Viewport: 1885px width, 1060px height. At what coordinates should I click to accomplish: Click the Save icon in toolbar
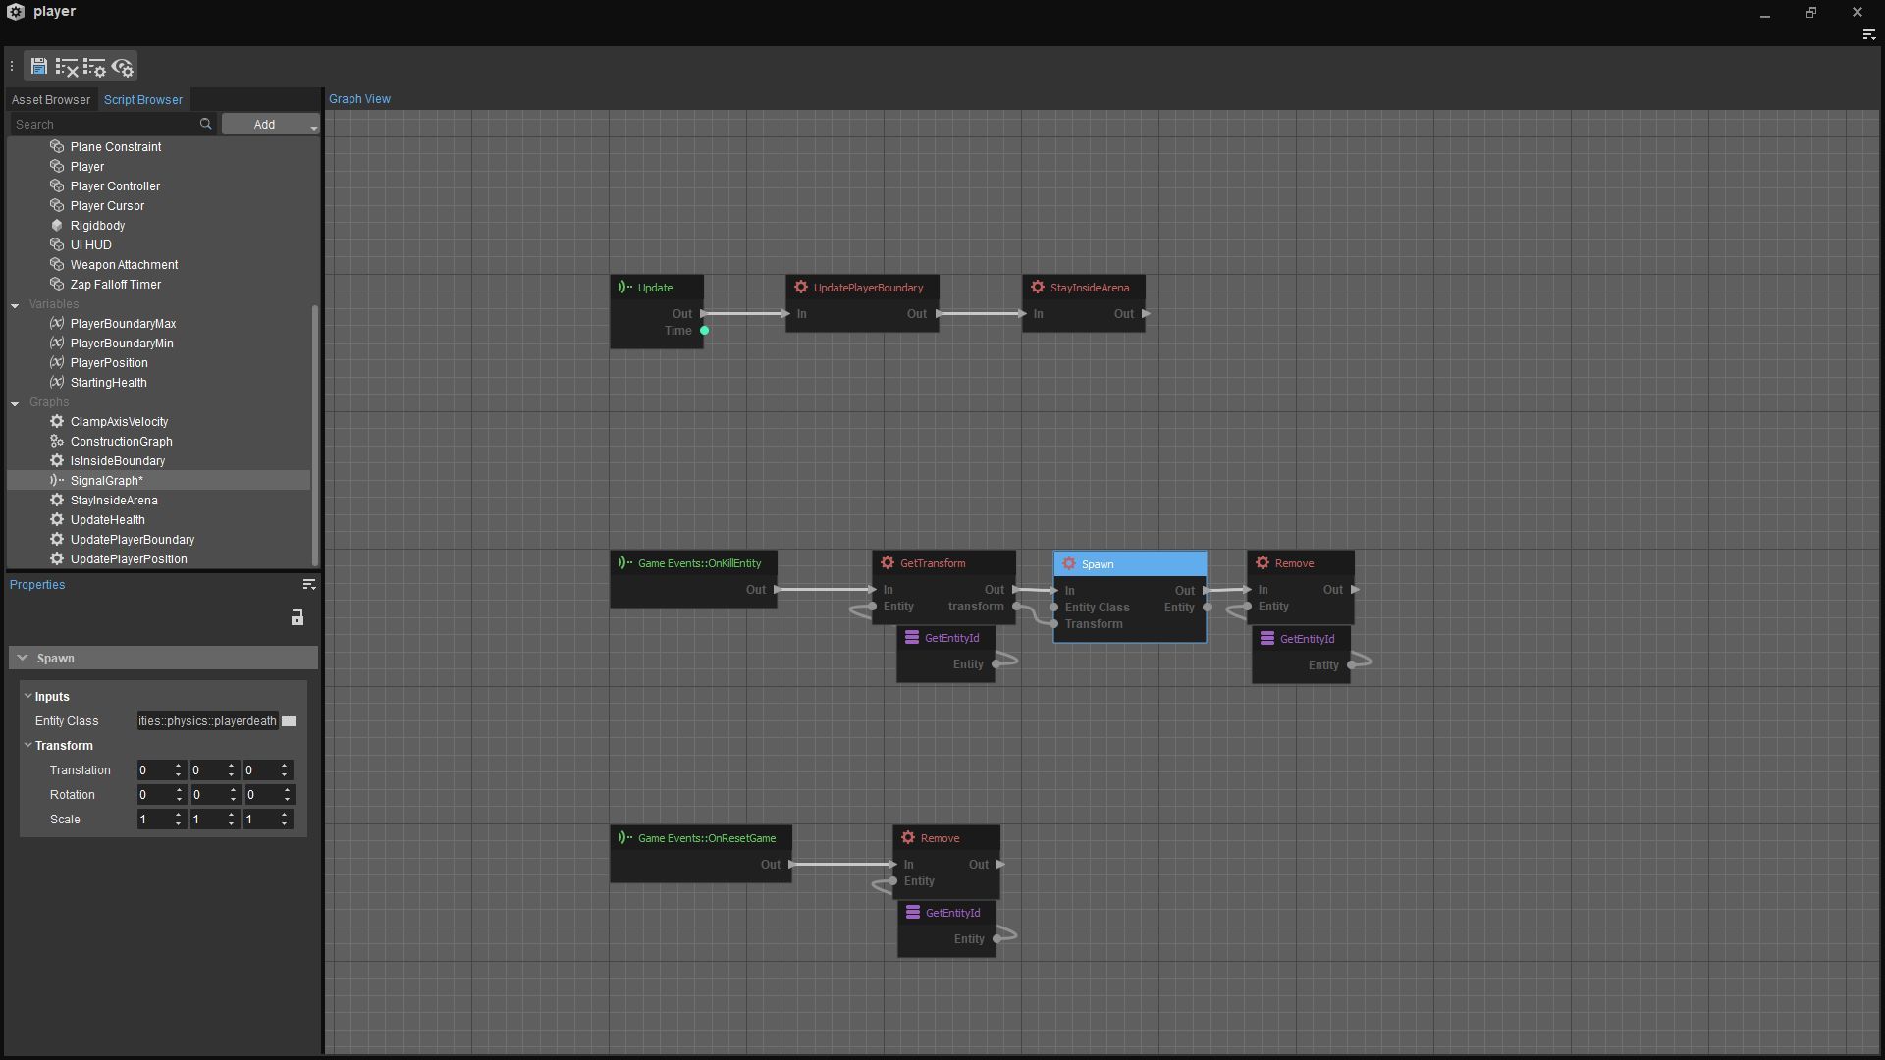pos(38,67)
